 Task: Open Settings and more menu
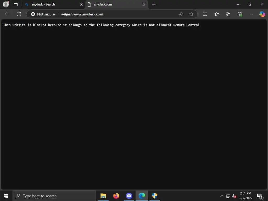[251, 14]
